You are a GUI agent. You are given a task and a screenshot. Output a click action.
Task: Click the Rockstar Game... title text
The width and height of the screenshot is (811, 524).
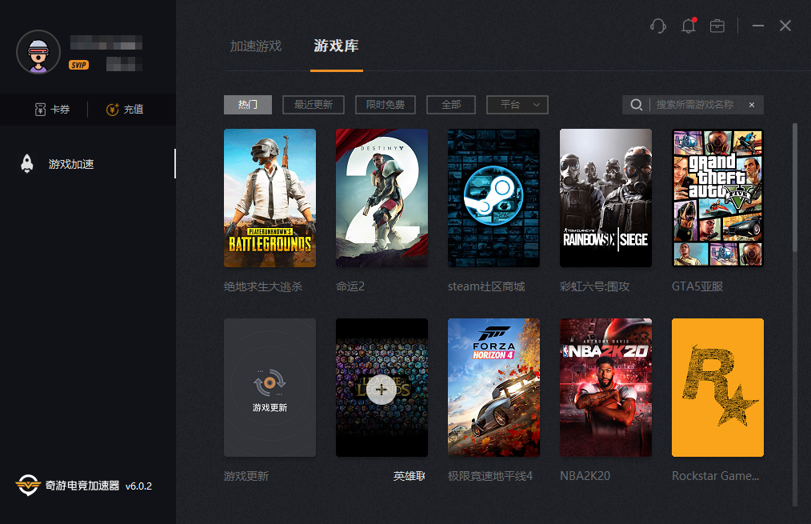[x=715, y=476]
